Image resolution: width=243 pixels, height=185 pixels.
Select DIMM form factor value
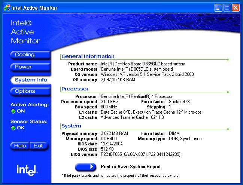click(x=174, y=133)
